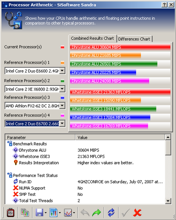Image resolution: width=176 pixels, height=220 pixels.
Task: Select the Combined Results Chart tab
Action: 92,38
